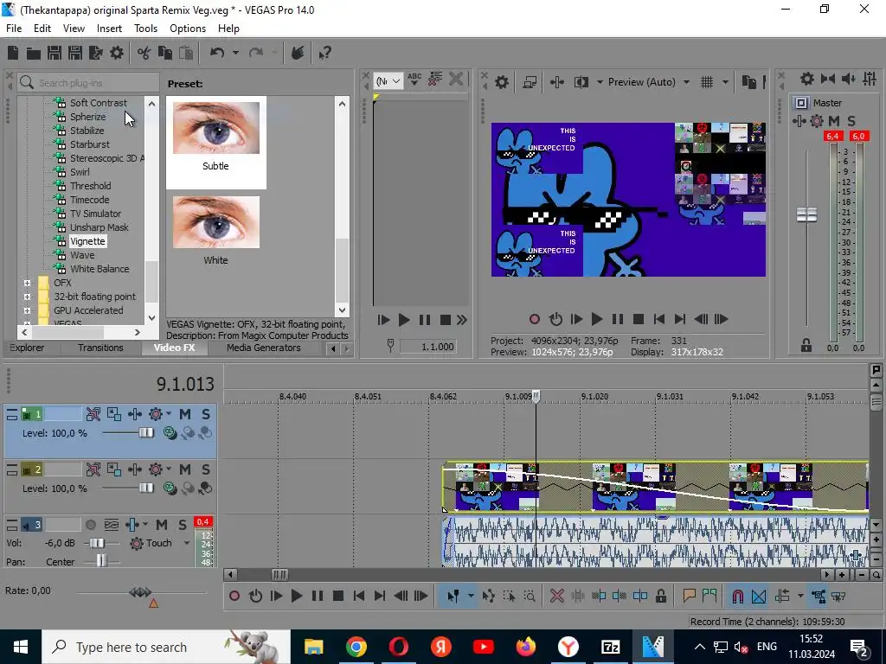Open a project with folder icon
This screenshot has height=664, width=886.
coord(34,53)
